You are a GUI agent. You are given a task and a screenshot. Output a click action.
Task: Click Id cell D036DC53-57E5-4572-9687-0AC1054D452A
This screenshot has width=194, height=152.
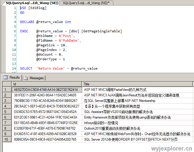click(47, 112)
